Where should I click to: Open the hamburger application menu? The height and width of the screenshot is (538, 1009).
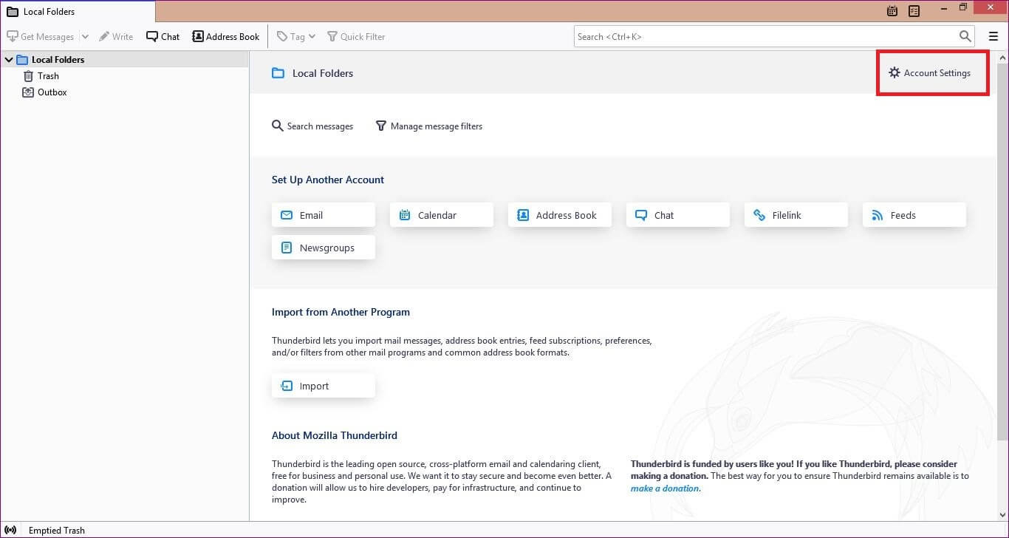pyautogui.click(x=993, y=36)
